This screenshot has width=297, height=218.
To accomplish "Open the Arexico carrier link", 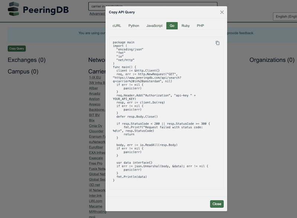I will click(95, 105).
